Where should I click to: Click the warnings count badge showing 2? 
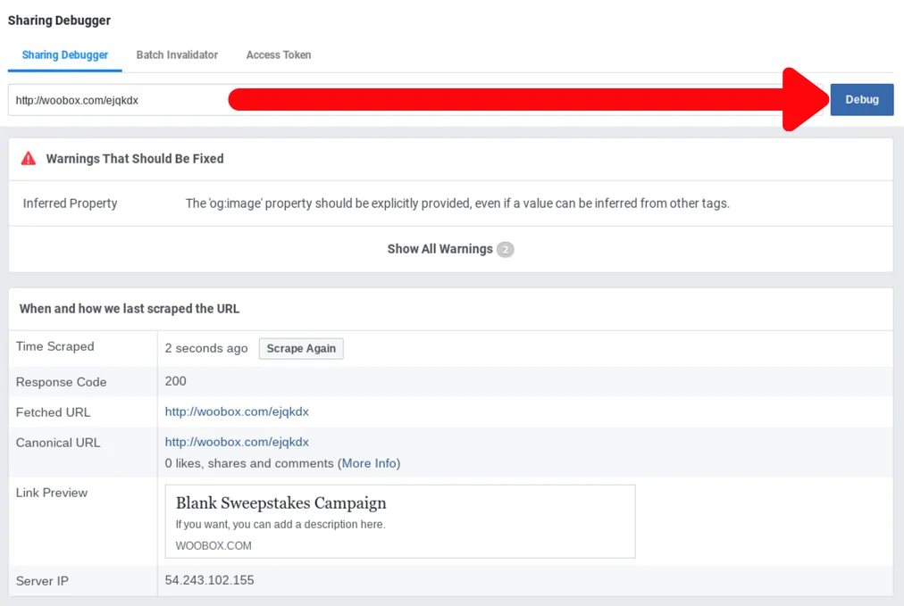[x=505, y=250]
